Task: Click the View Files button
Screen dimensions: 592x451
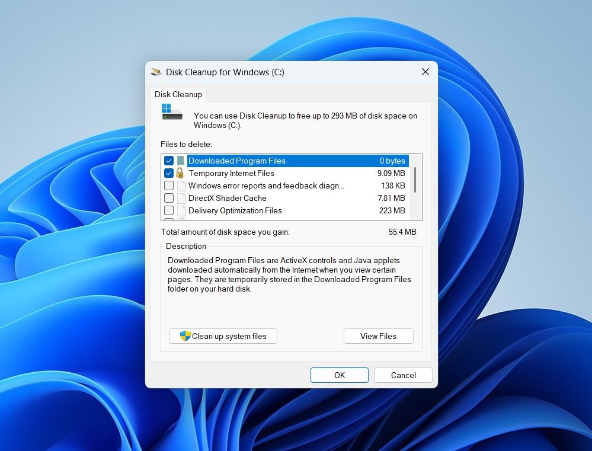Action: pos(378,336)
